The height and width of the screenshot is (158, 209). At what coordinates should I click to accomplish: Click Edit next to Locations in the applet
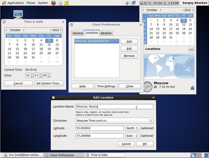point(191,50)
